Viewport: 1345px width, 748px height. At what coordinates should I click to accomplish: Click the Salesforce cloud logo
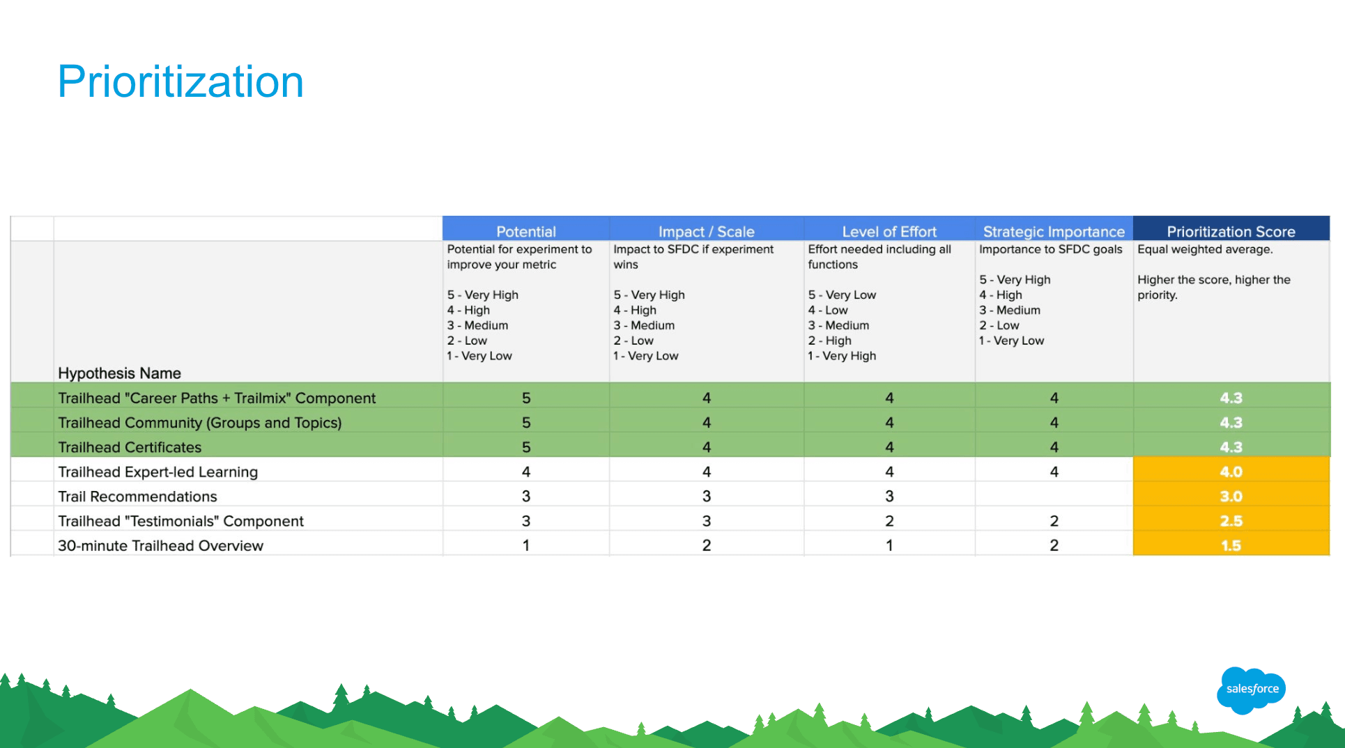point(1252,689)
